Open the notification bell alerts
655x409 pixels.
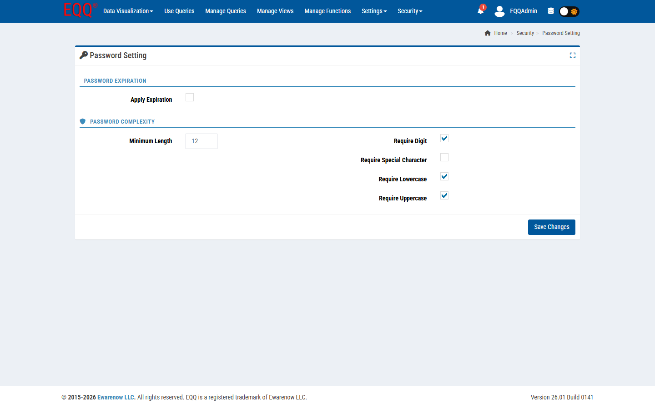point(481,11)
